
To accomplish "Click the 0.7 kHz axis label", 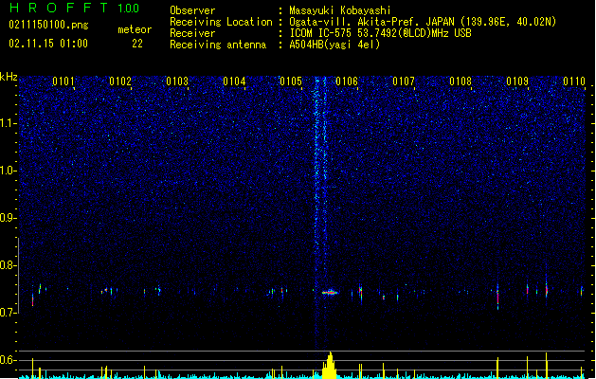I will (8, 313).
